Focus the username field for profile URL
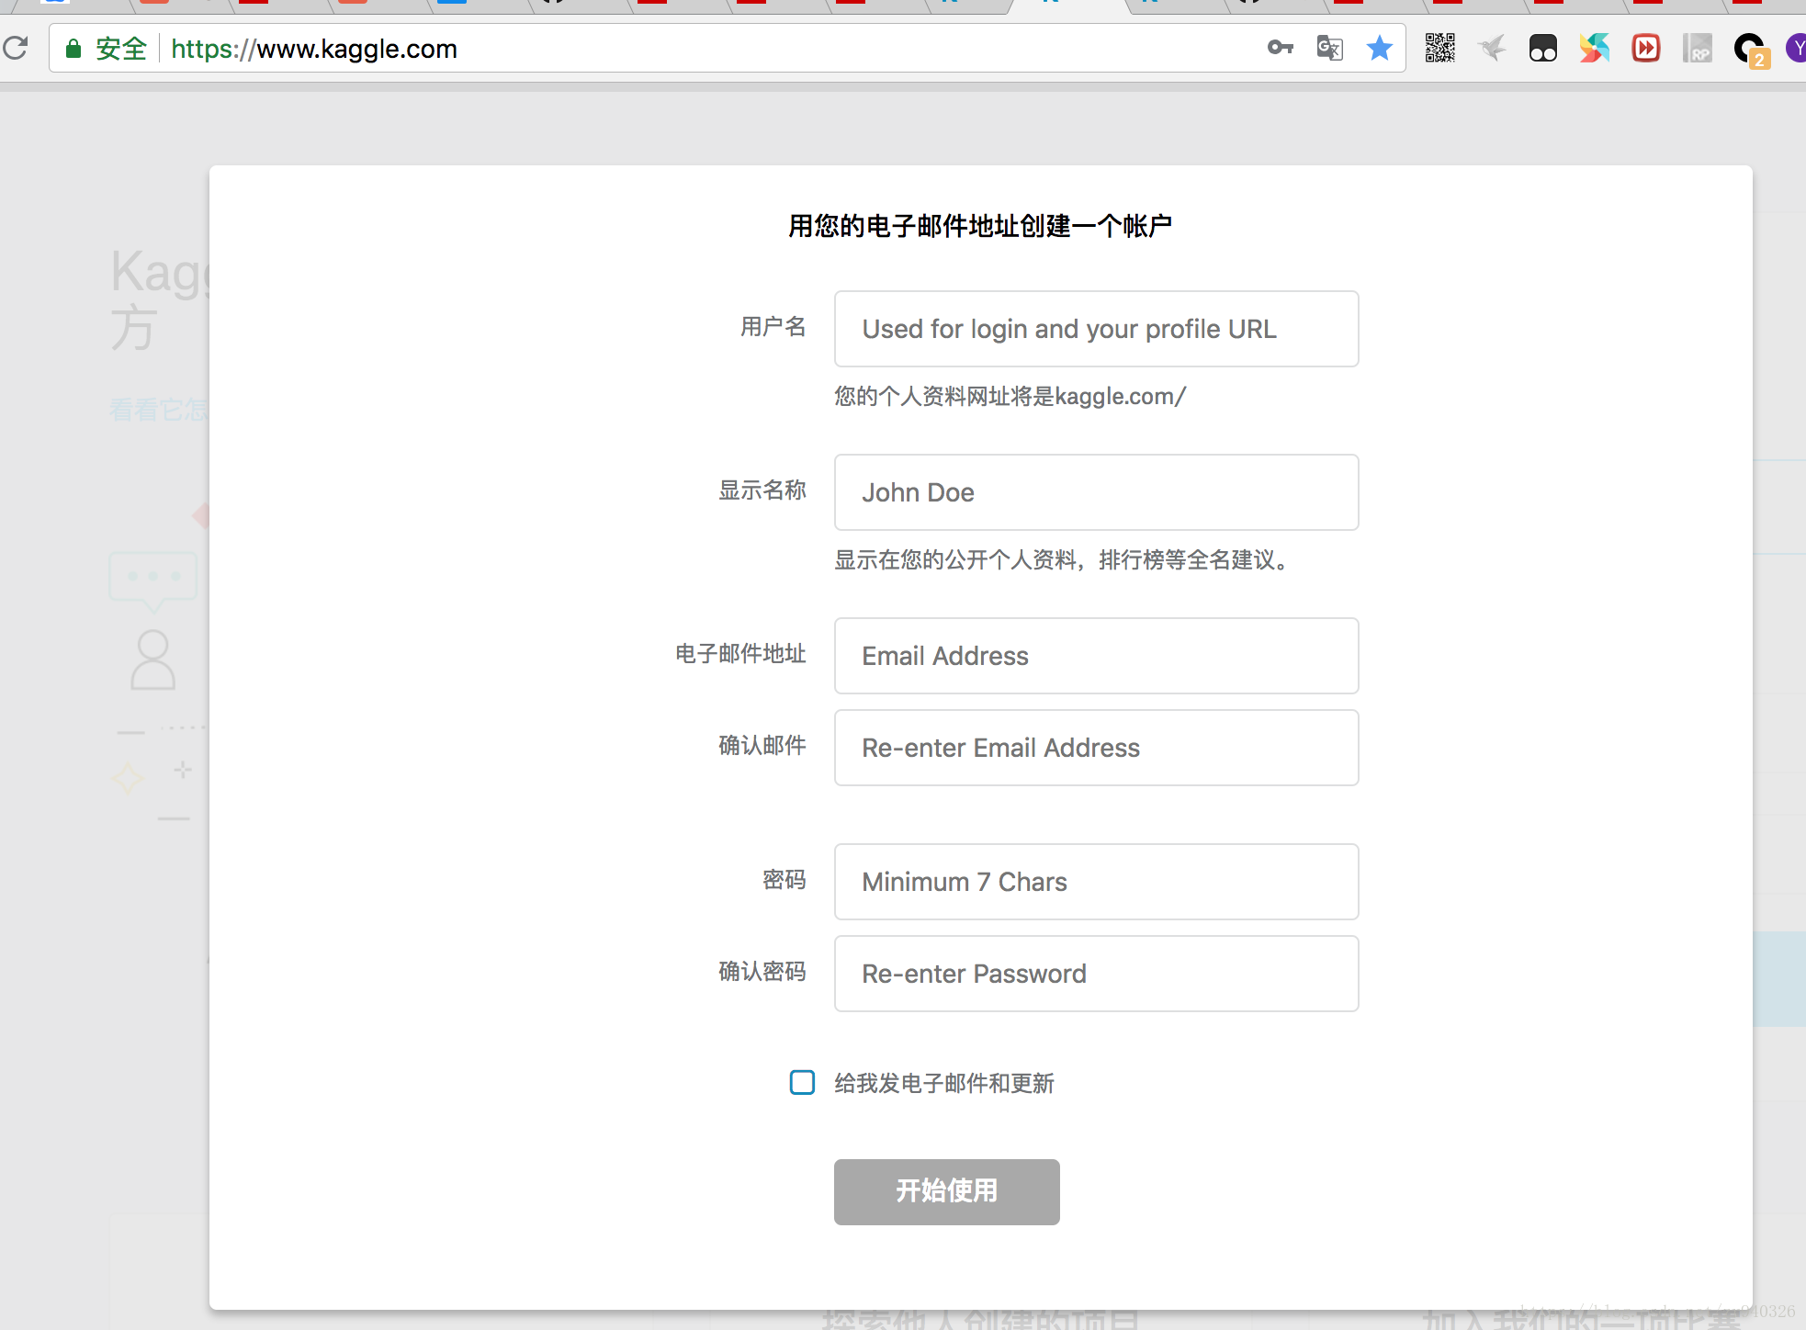Image resolution: width=1806 pixels, height=1330 pixels. coord(1096,329)
